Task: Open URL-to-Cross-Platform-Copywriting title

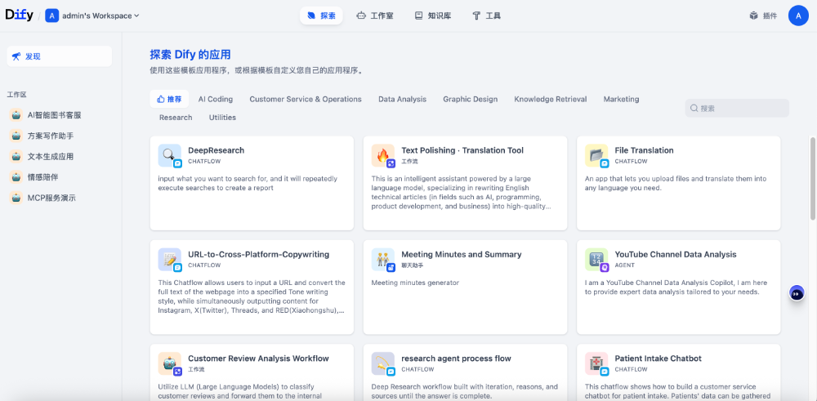Action: [x=258, y=255]
